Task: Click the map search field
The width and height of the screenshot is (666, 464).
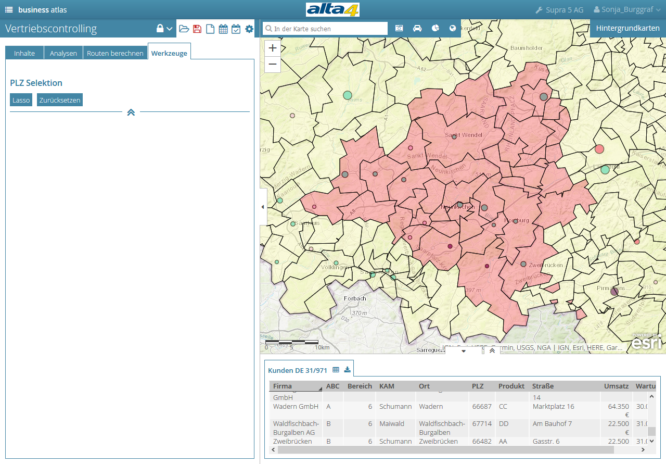Action: (325, 29)
